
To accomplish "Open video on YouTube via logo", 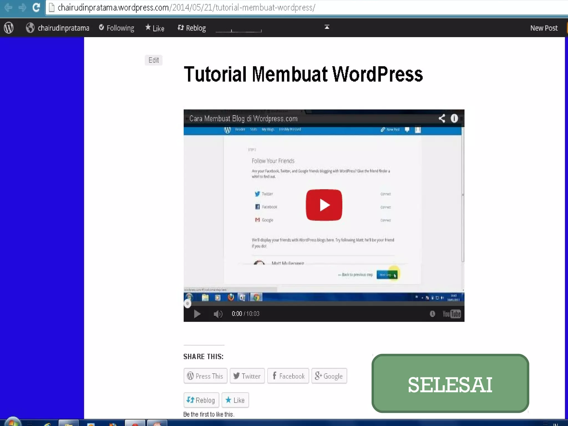I will tap(451, 314).
